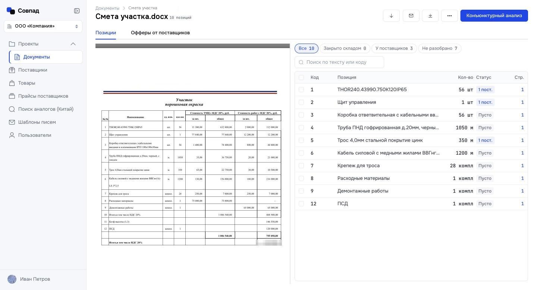Show the Не разобрано filter
537x290 pixels.
coord(440,48)
